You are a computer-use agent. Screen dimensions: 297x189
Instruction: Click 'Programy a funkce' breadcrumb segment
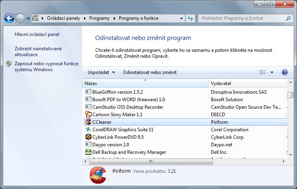(x=139, y=18)
